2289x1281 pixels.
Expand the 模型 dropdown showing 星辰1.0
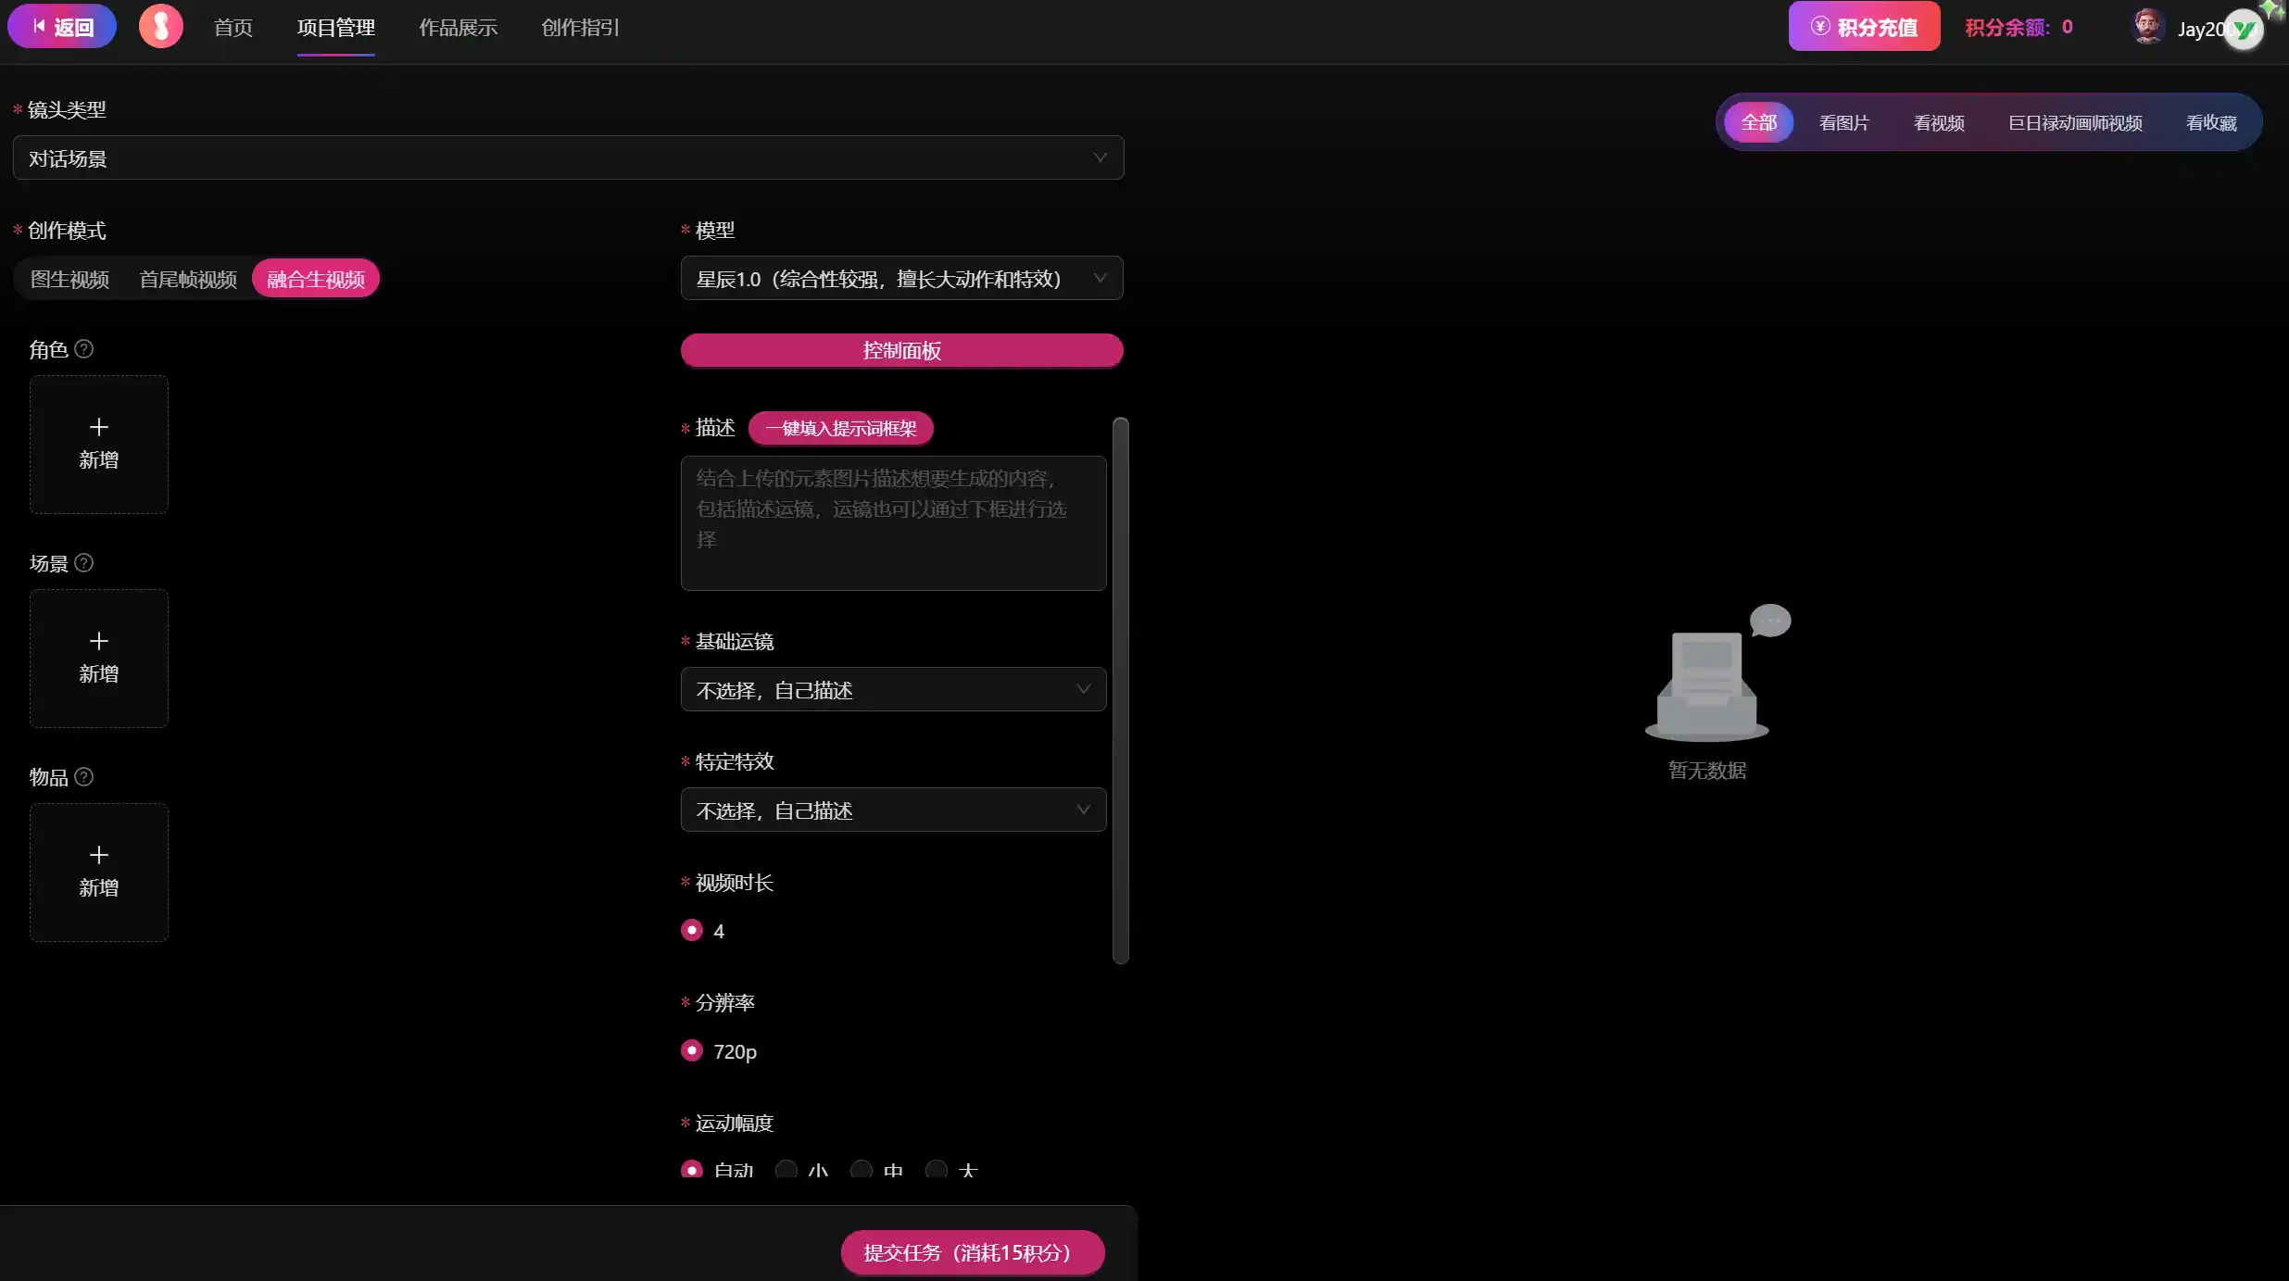coord(901,279)
